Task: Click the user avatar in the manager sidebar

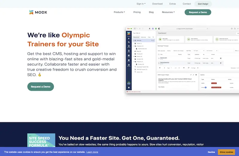Action: pyautogui.click(x=129, y=83)
